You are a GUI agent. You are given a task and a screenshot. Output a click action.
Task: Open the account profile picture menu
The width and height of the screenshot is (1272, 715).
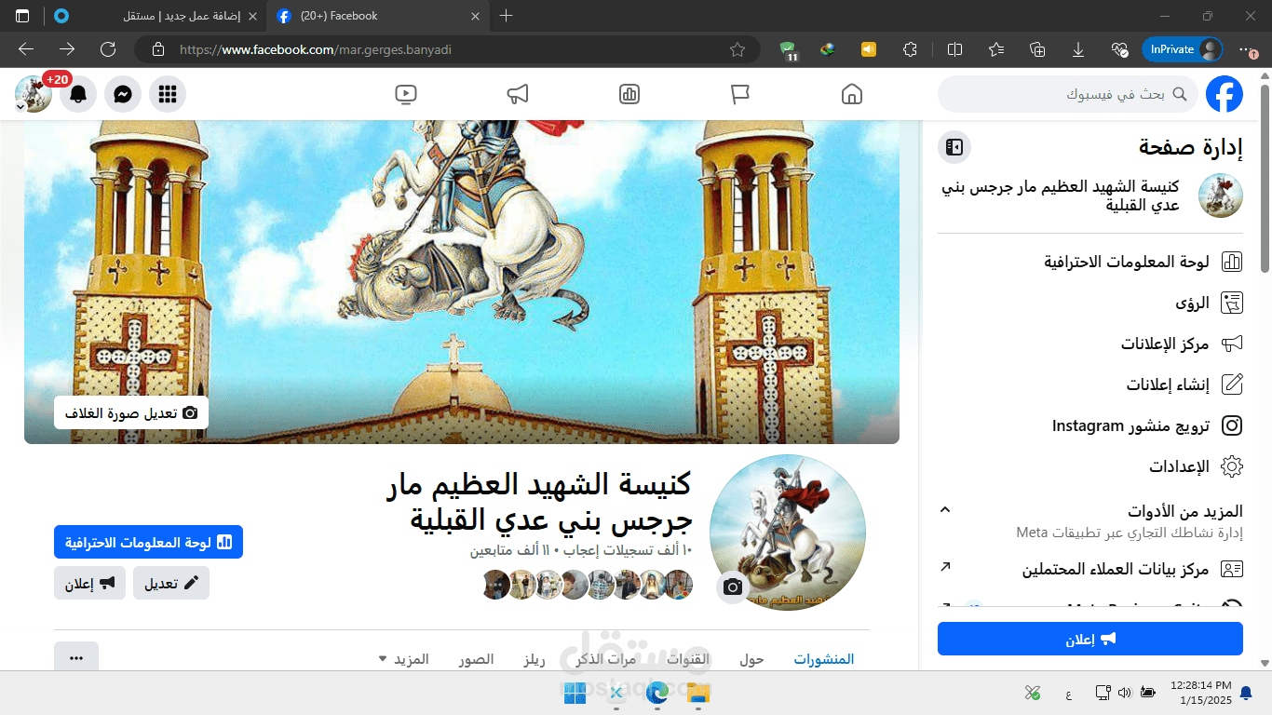tap(34, 94)
